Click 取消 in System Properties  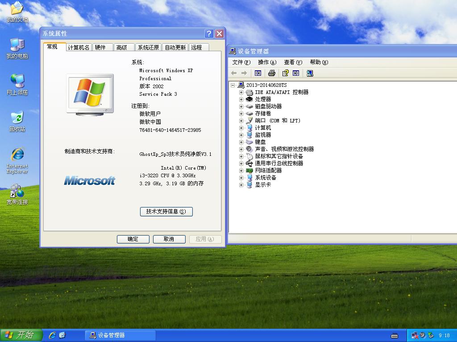click(x=169, y=239)
